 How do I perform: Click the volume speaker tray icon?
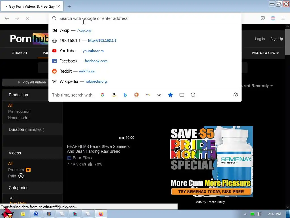[259, 214]
